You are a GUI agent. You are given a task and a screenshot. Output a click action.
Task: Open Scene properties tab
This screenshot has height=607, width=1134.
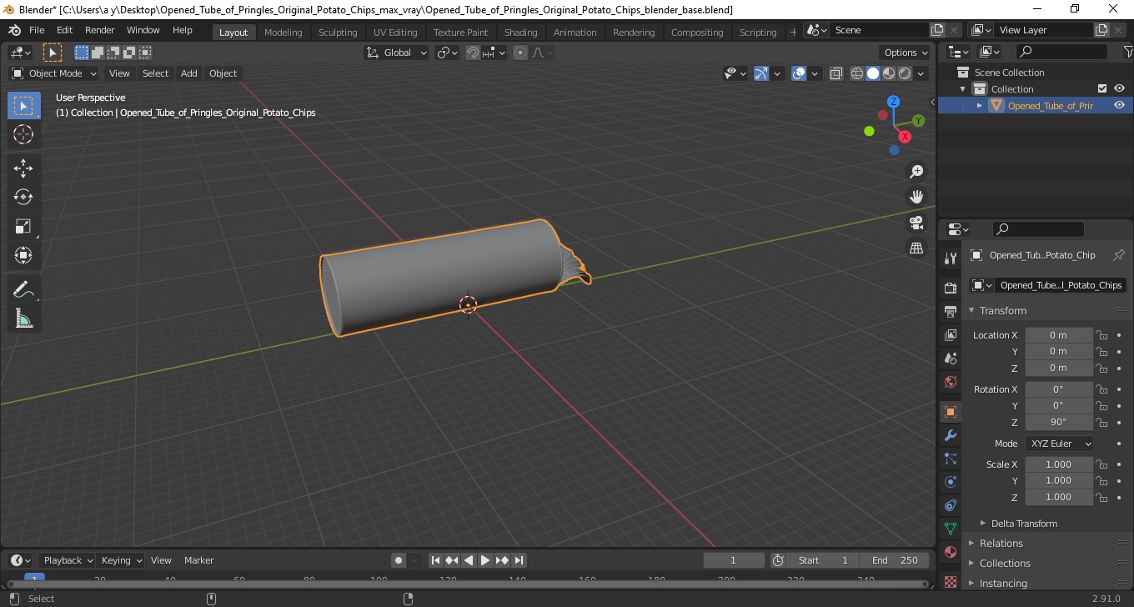[950, 359]
